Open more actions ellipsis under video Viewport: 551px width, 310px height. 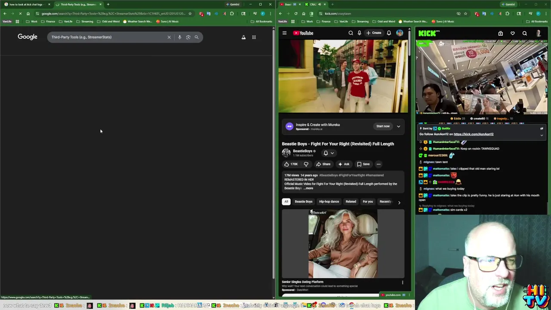coord(378,164)
